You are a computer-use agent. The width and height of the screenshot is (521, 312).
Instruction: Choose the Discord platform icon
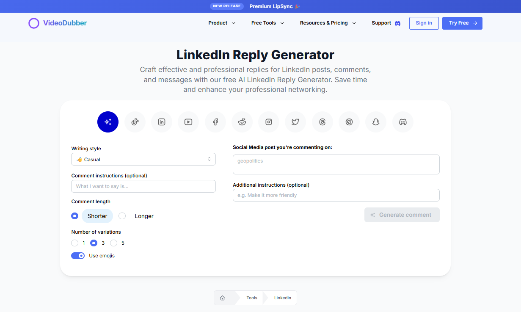(x=403, y=122)
